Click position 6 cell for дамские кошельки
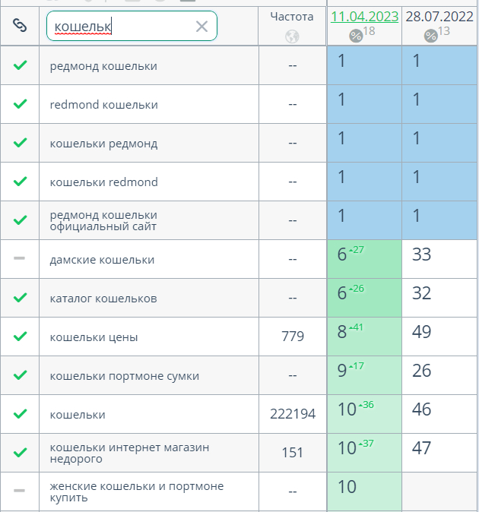The height and width of the screenshot is (512, 479). (x=363, y=259)
